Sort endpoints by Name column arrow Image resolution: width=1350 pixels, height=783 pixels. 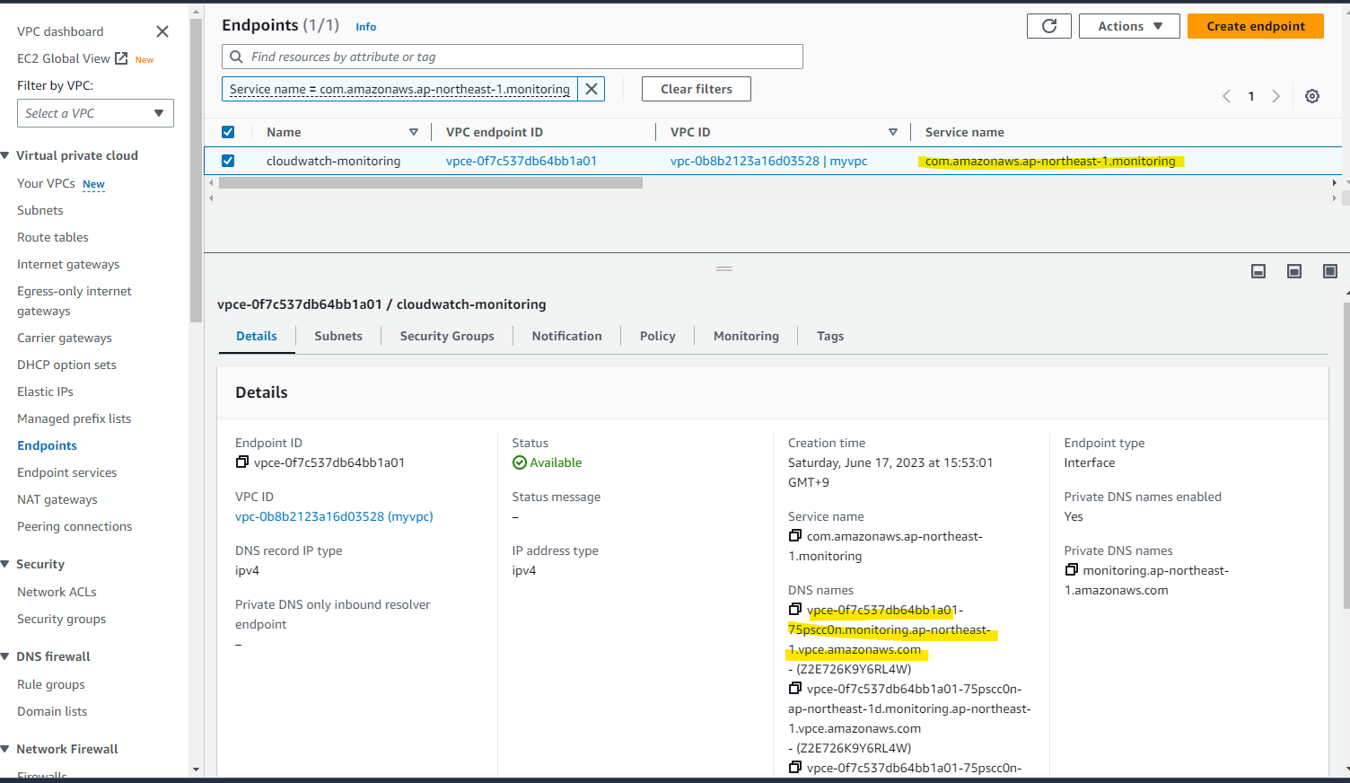point(414,132)
